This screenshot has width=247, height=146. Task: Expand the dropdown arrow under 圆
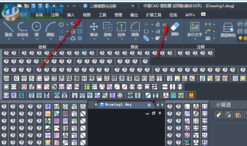point(37,39)
